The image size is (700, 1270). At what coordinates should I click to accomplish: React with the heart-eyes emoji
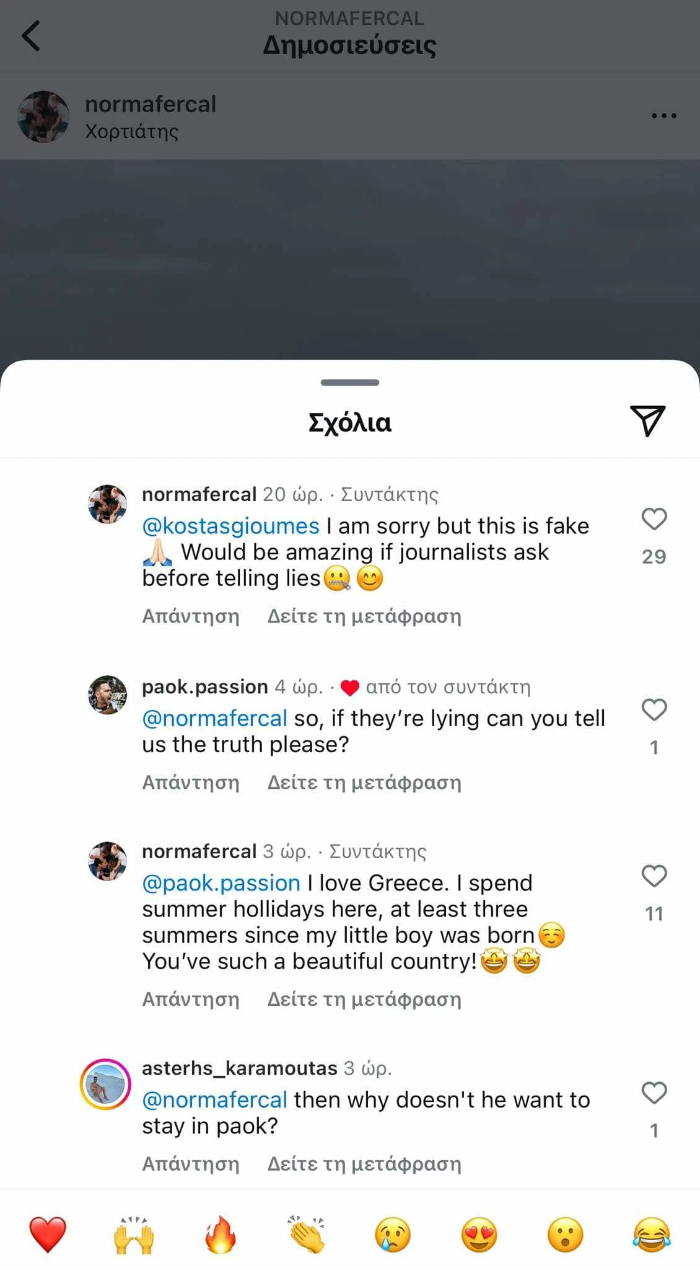[x=479, y=1234]
